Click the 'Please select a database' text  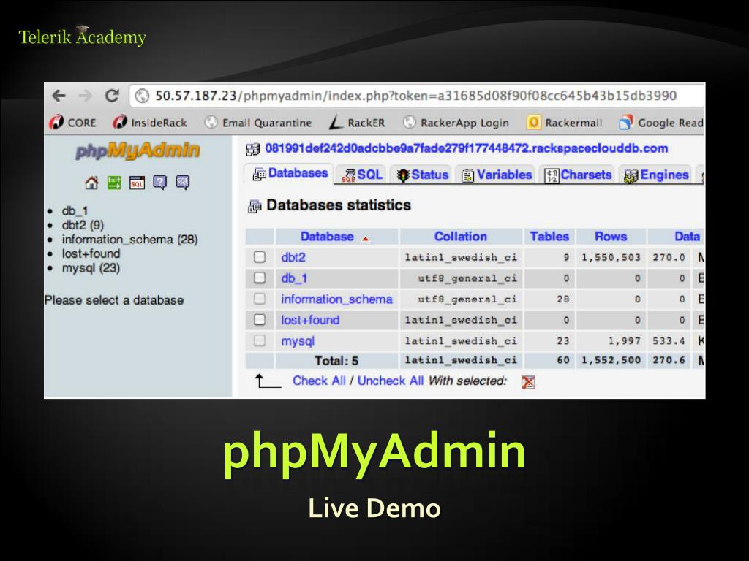point(114,300)
